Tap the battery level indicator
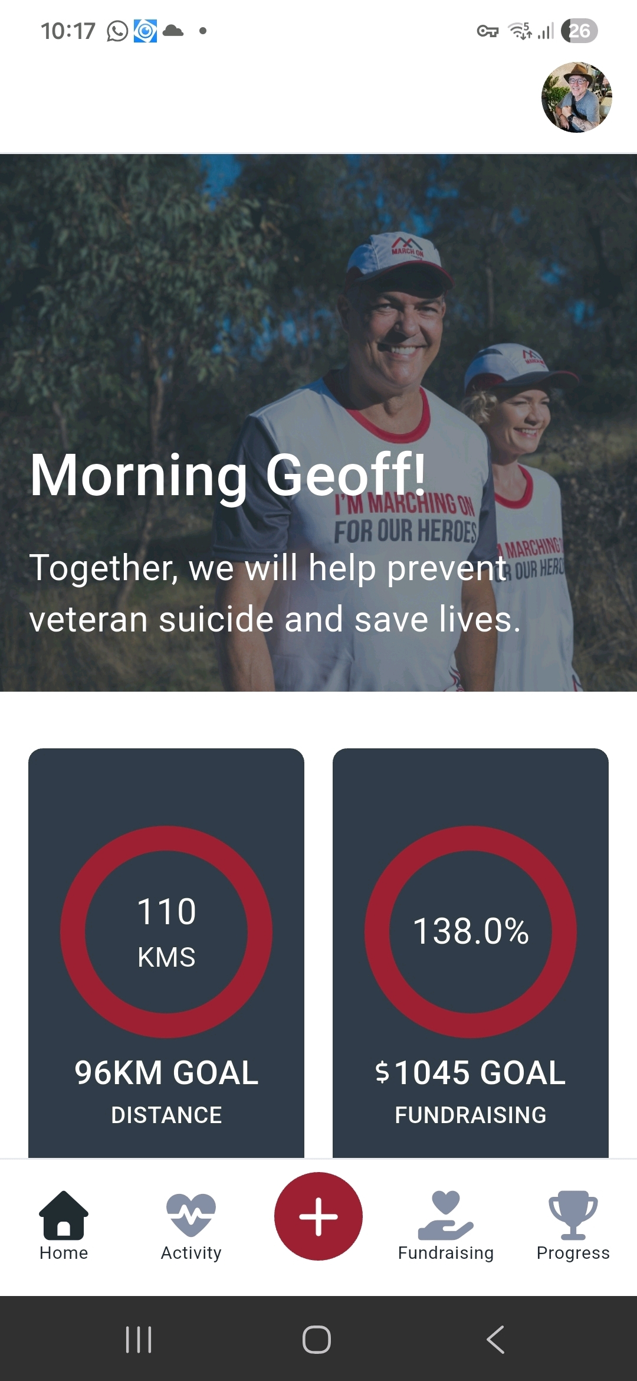637x1381 pixels. [x=579, y=31]
